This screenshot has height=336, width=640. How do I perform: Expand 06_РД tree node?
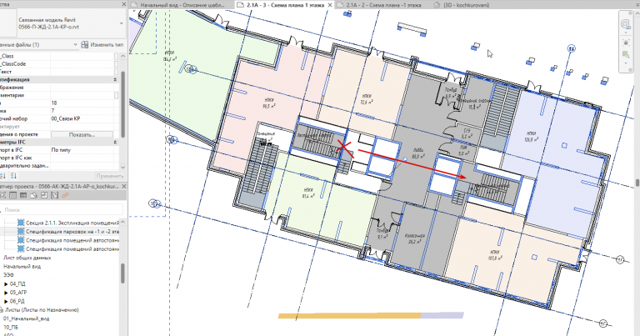(6, 301)
